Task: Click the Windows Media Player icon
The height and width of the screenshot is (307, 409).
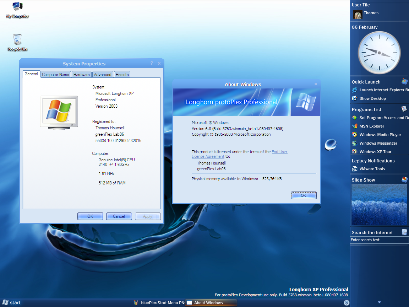Action: pos(354,135)
